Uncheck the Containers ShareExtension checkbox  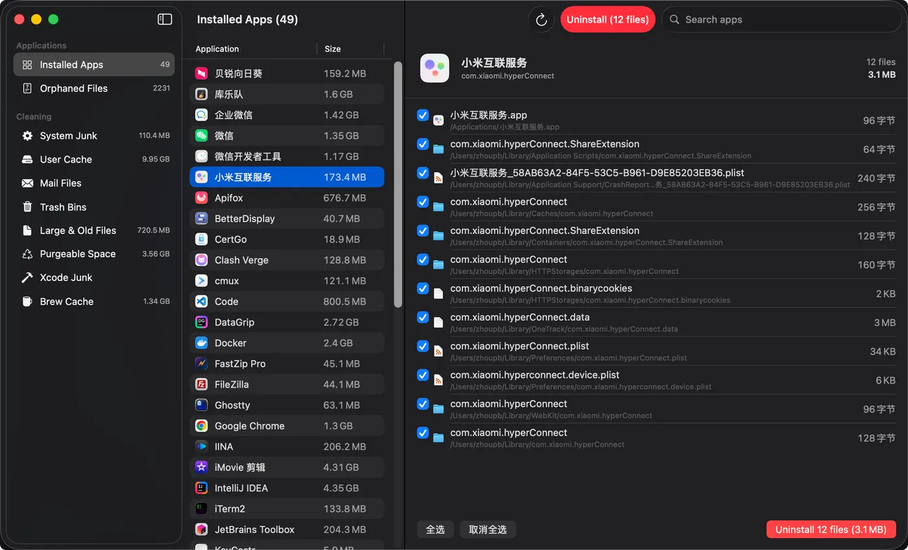click(x=423, y=231)
